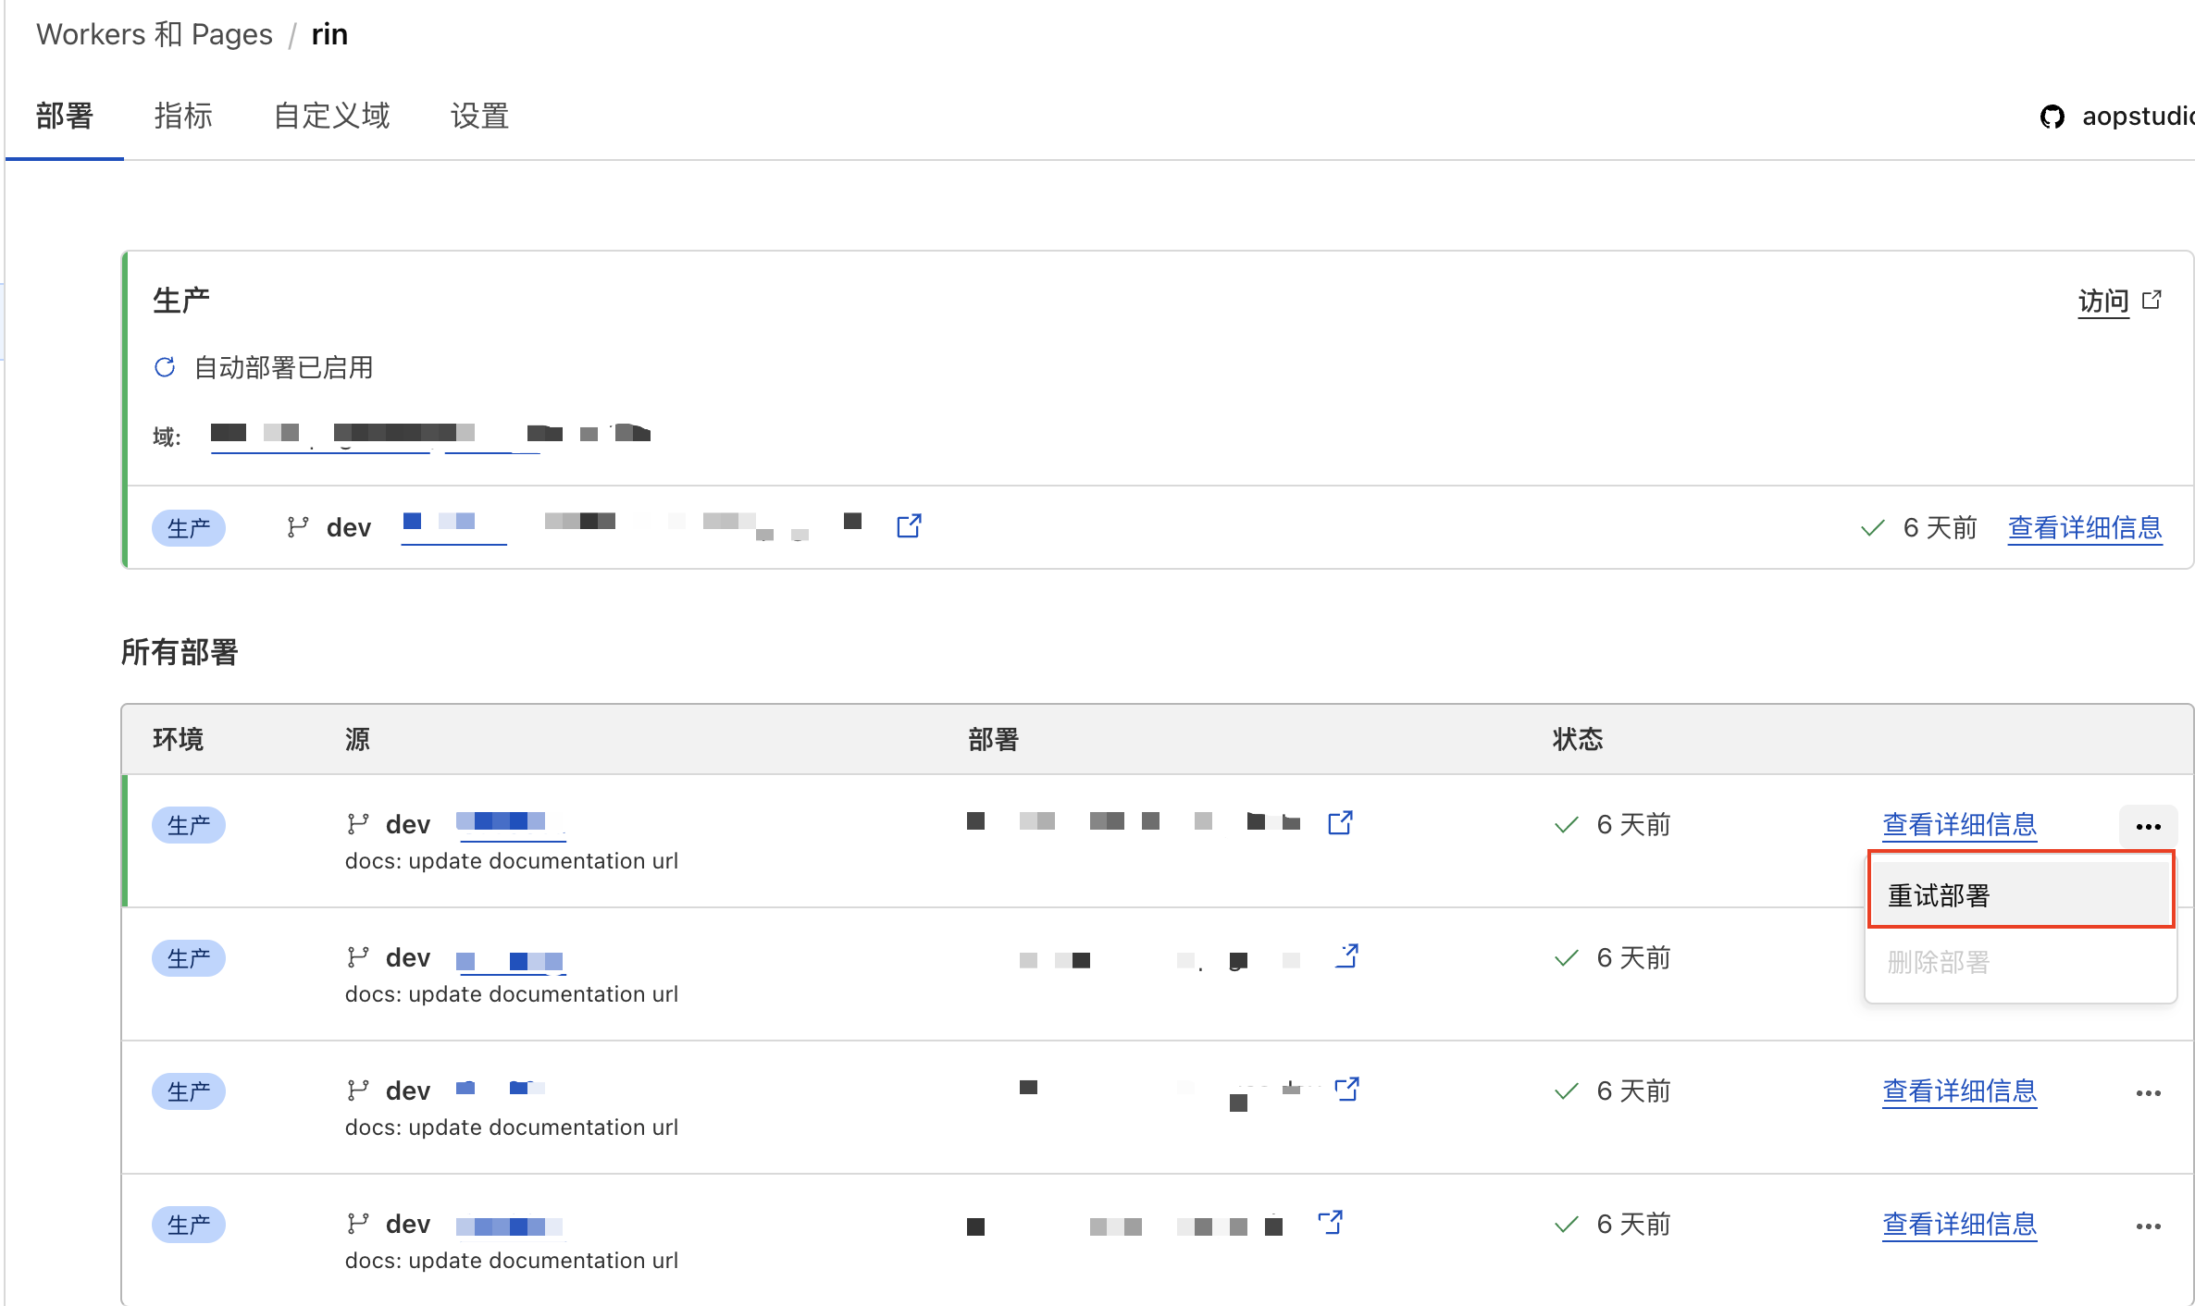Click 查看详细信息 in fourth deployment row
Image resolution: width=2195 pixels, height=1306 pixels.
click(x=1960, y=1224)
